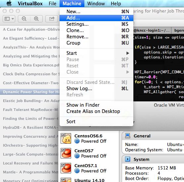This screenshot has height=182, width=184.
Task: Select 'Cost-Effective Diameter-Two' document
Action: (30, 83)
